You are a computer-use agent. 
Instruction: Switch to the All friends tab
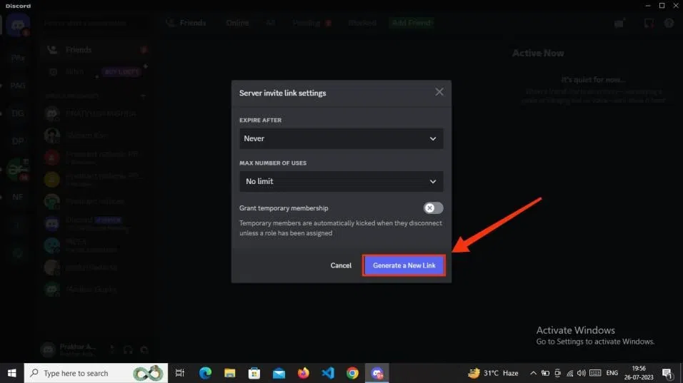pyautogui.click(x=271, y=23)
